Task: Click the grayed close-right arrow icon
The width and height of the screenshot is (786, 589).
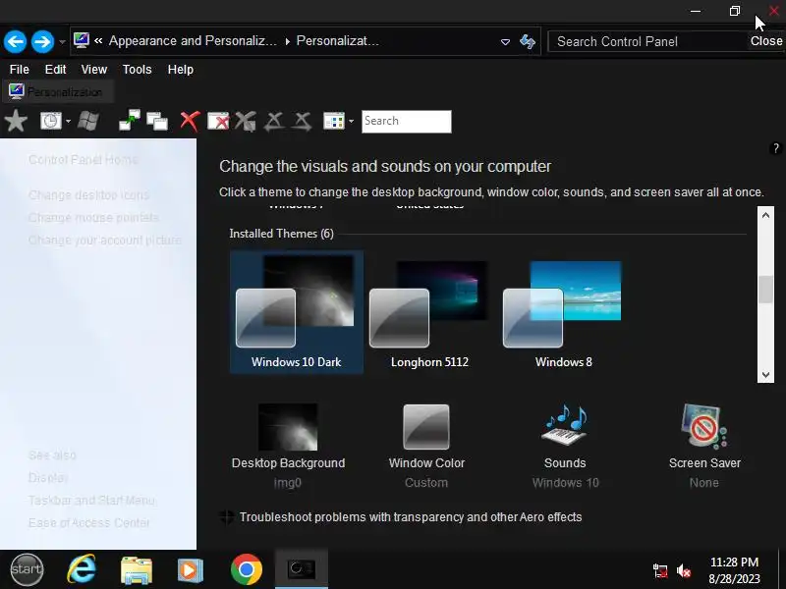Action: click(302, 121)
